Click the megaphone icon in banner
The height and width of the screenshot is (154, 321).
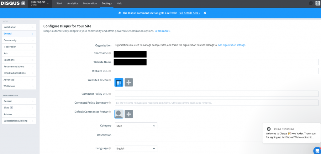[120, 13]
